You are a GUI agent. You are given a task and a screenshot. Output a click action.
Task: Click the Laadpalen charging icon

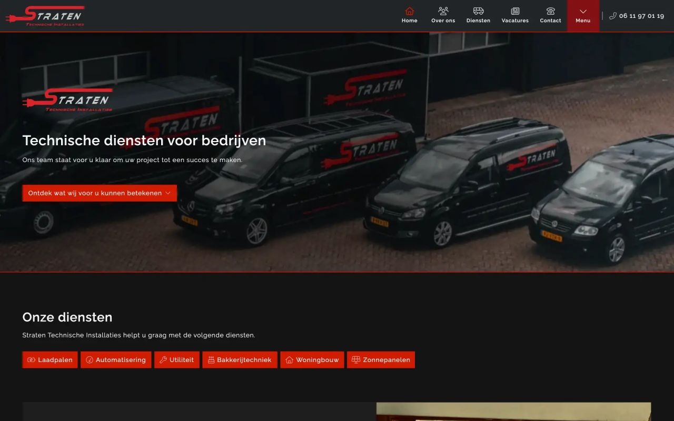(32, 360)
